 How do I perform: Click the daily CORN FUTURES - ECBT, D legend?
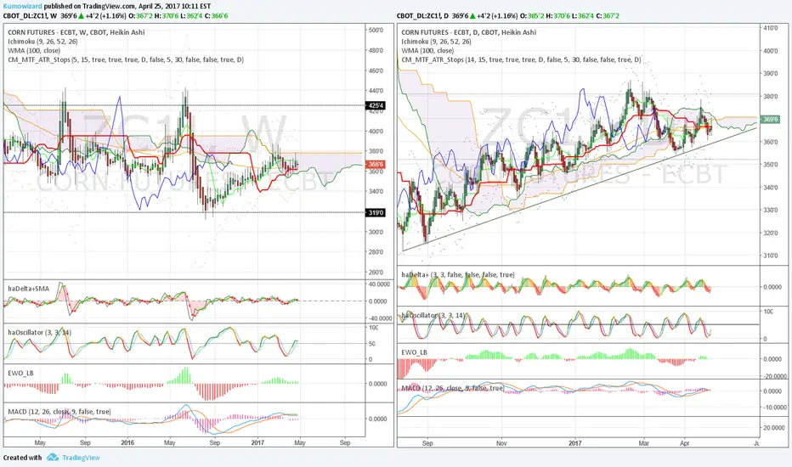(x=469, y=32)
